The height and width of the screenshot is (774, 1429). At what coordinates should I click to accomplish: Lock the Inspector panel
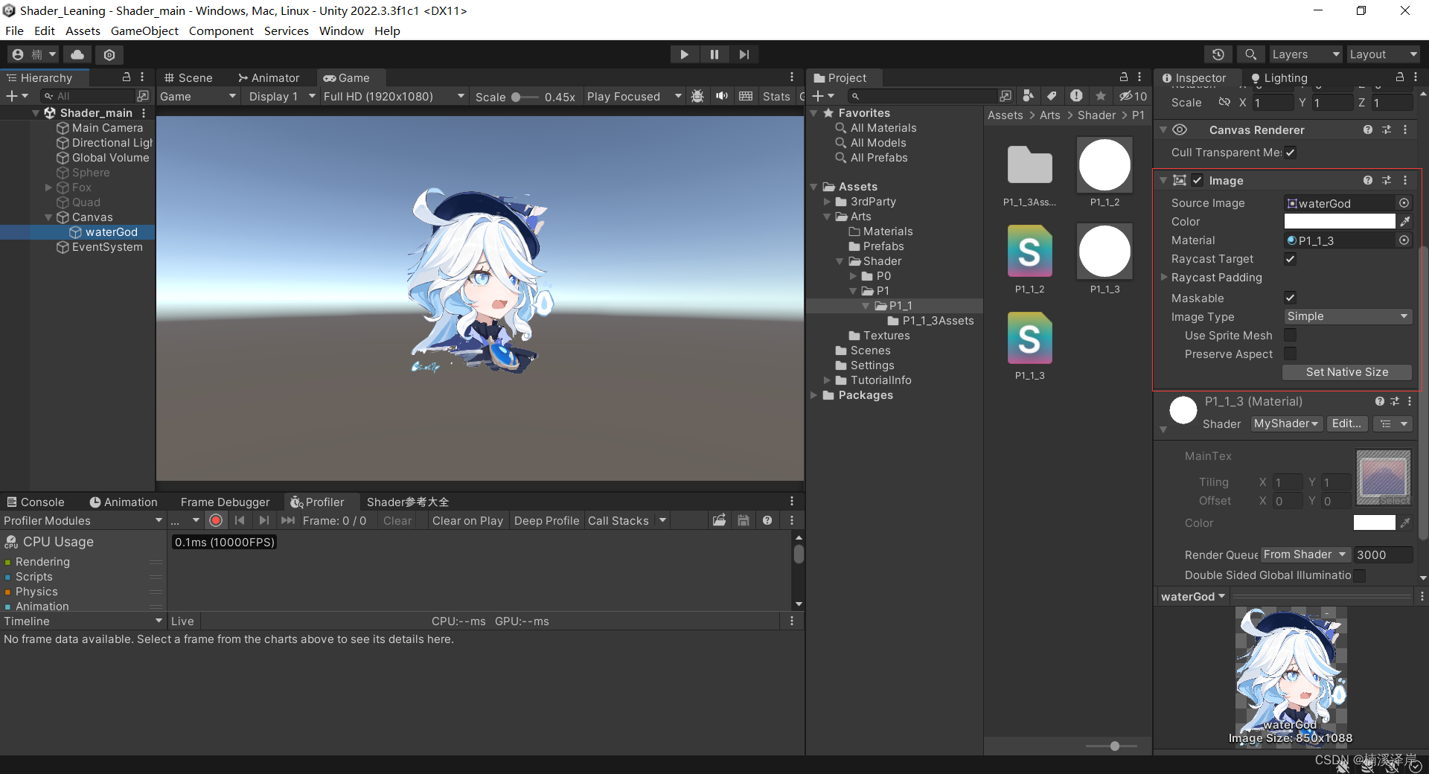point(1400,77)
